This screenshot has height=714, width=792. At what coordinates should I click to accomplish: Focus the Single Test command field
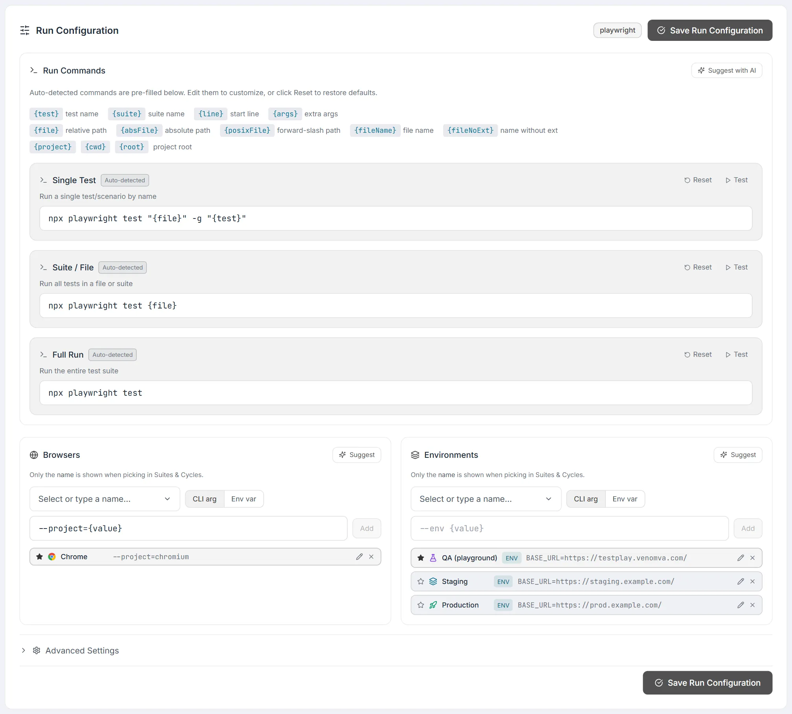point(396,218)
